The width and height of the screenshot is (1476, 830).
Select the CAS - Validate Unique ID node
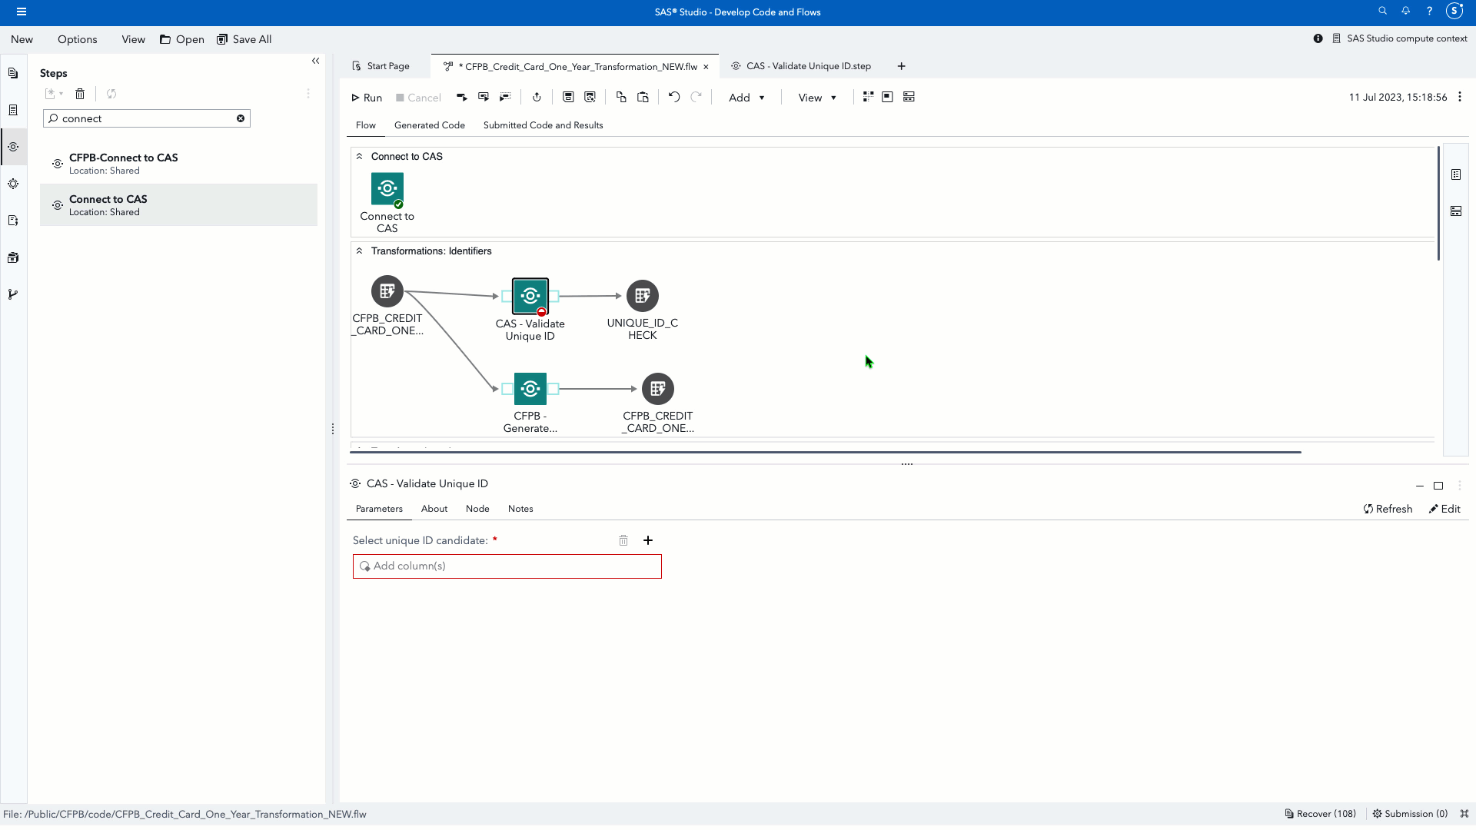[x=530, y=296]
